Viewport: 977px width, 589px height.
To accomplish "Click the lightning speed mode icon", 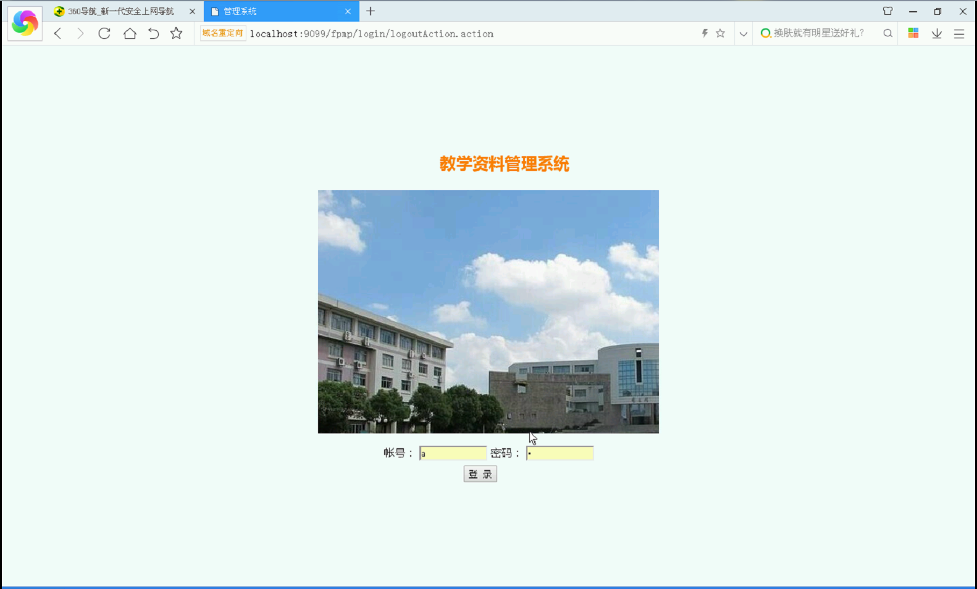I will tap(705, 33).
